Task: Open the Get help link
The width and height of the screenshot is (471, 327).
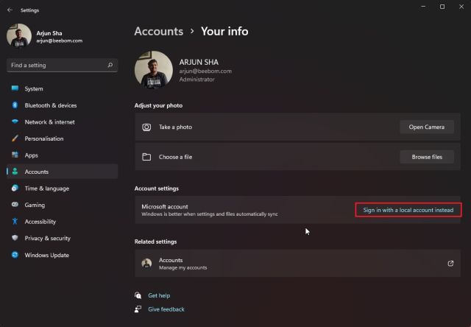Action: (x=159, y=295)
